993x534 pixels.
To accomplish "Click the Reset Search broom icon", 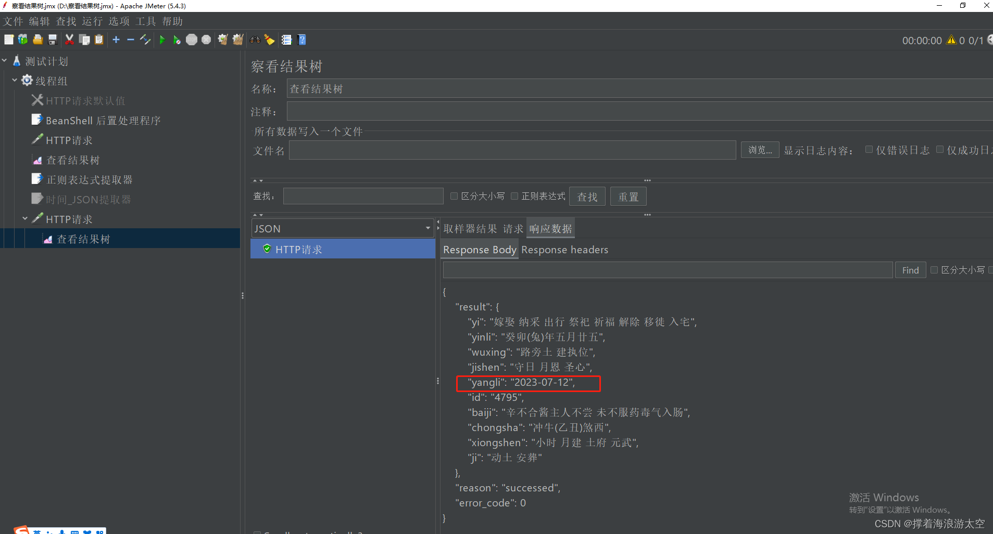I will tap(270, 40).
